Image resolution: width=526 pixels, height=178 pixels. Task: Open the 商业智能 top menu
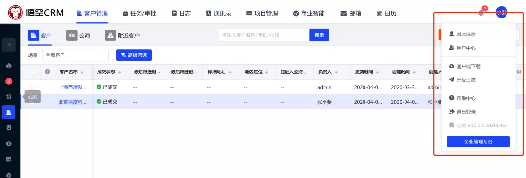click(308, 14)
